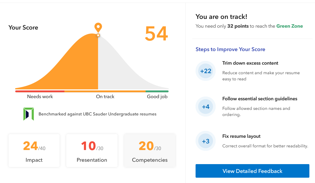Click the green Good job bar segment
The image size is (315, 183).
(157, 91)
